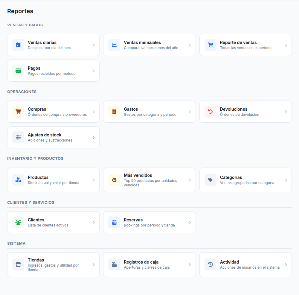Open the Reservas chevron arrow
Viewport: 299px width, 295px height.
[x=190, y=222]
